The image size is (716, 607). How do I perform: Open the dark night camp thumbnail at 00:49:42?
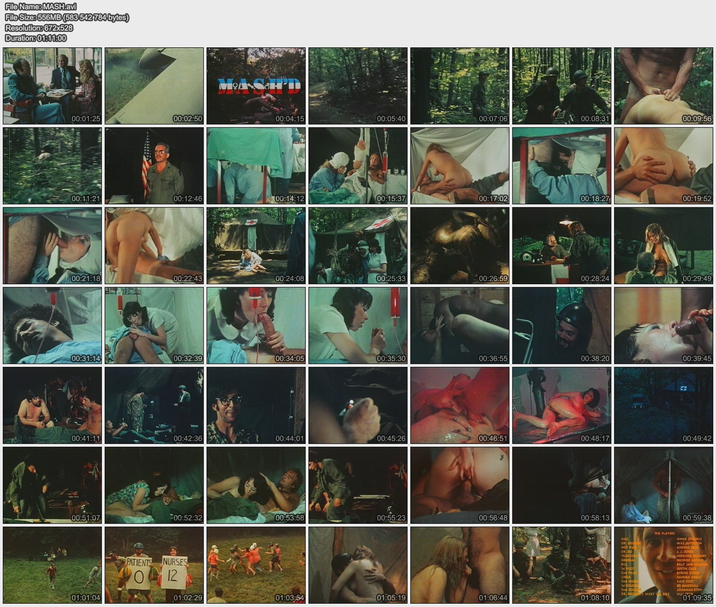click(x=664, y=405)
